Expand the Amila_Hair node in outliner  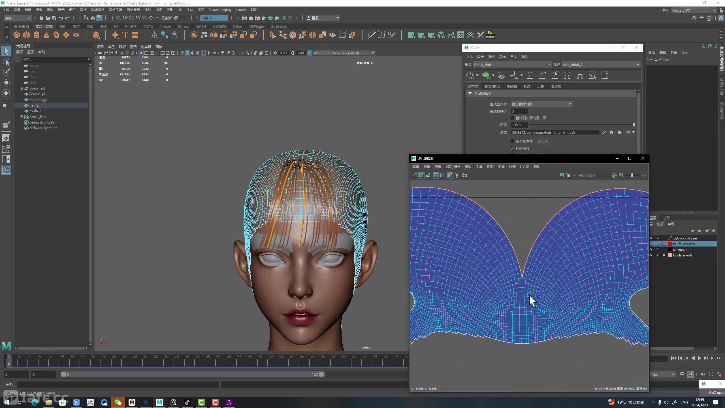coord(21,117)
